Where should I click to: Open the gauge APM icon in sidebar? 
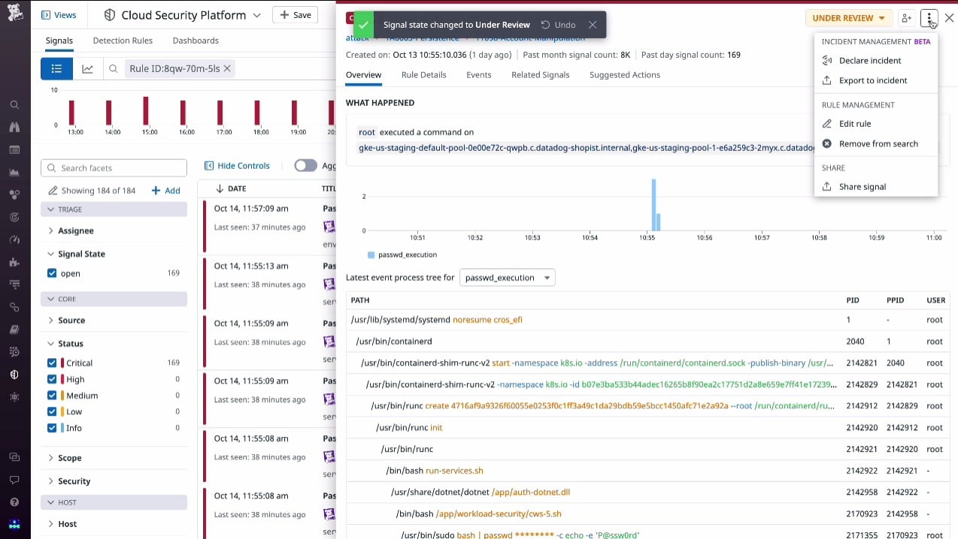pyautogui.click(x=14, y=239)
